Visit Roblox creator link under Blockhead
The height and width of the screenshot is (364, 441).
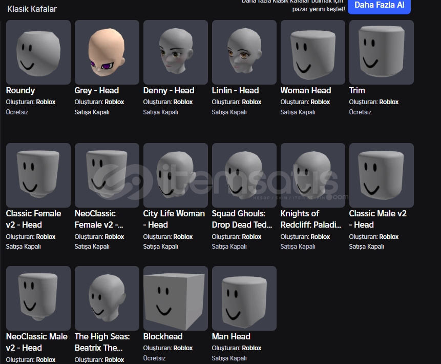click(183, 348)
